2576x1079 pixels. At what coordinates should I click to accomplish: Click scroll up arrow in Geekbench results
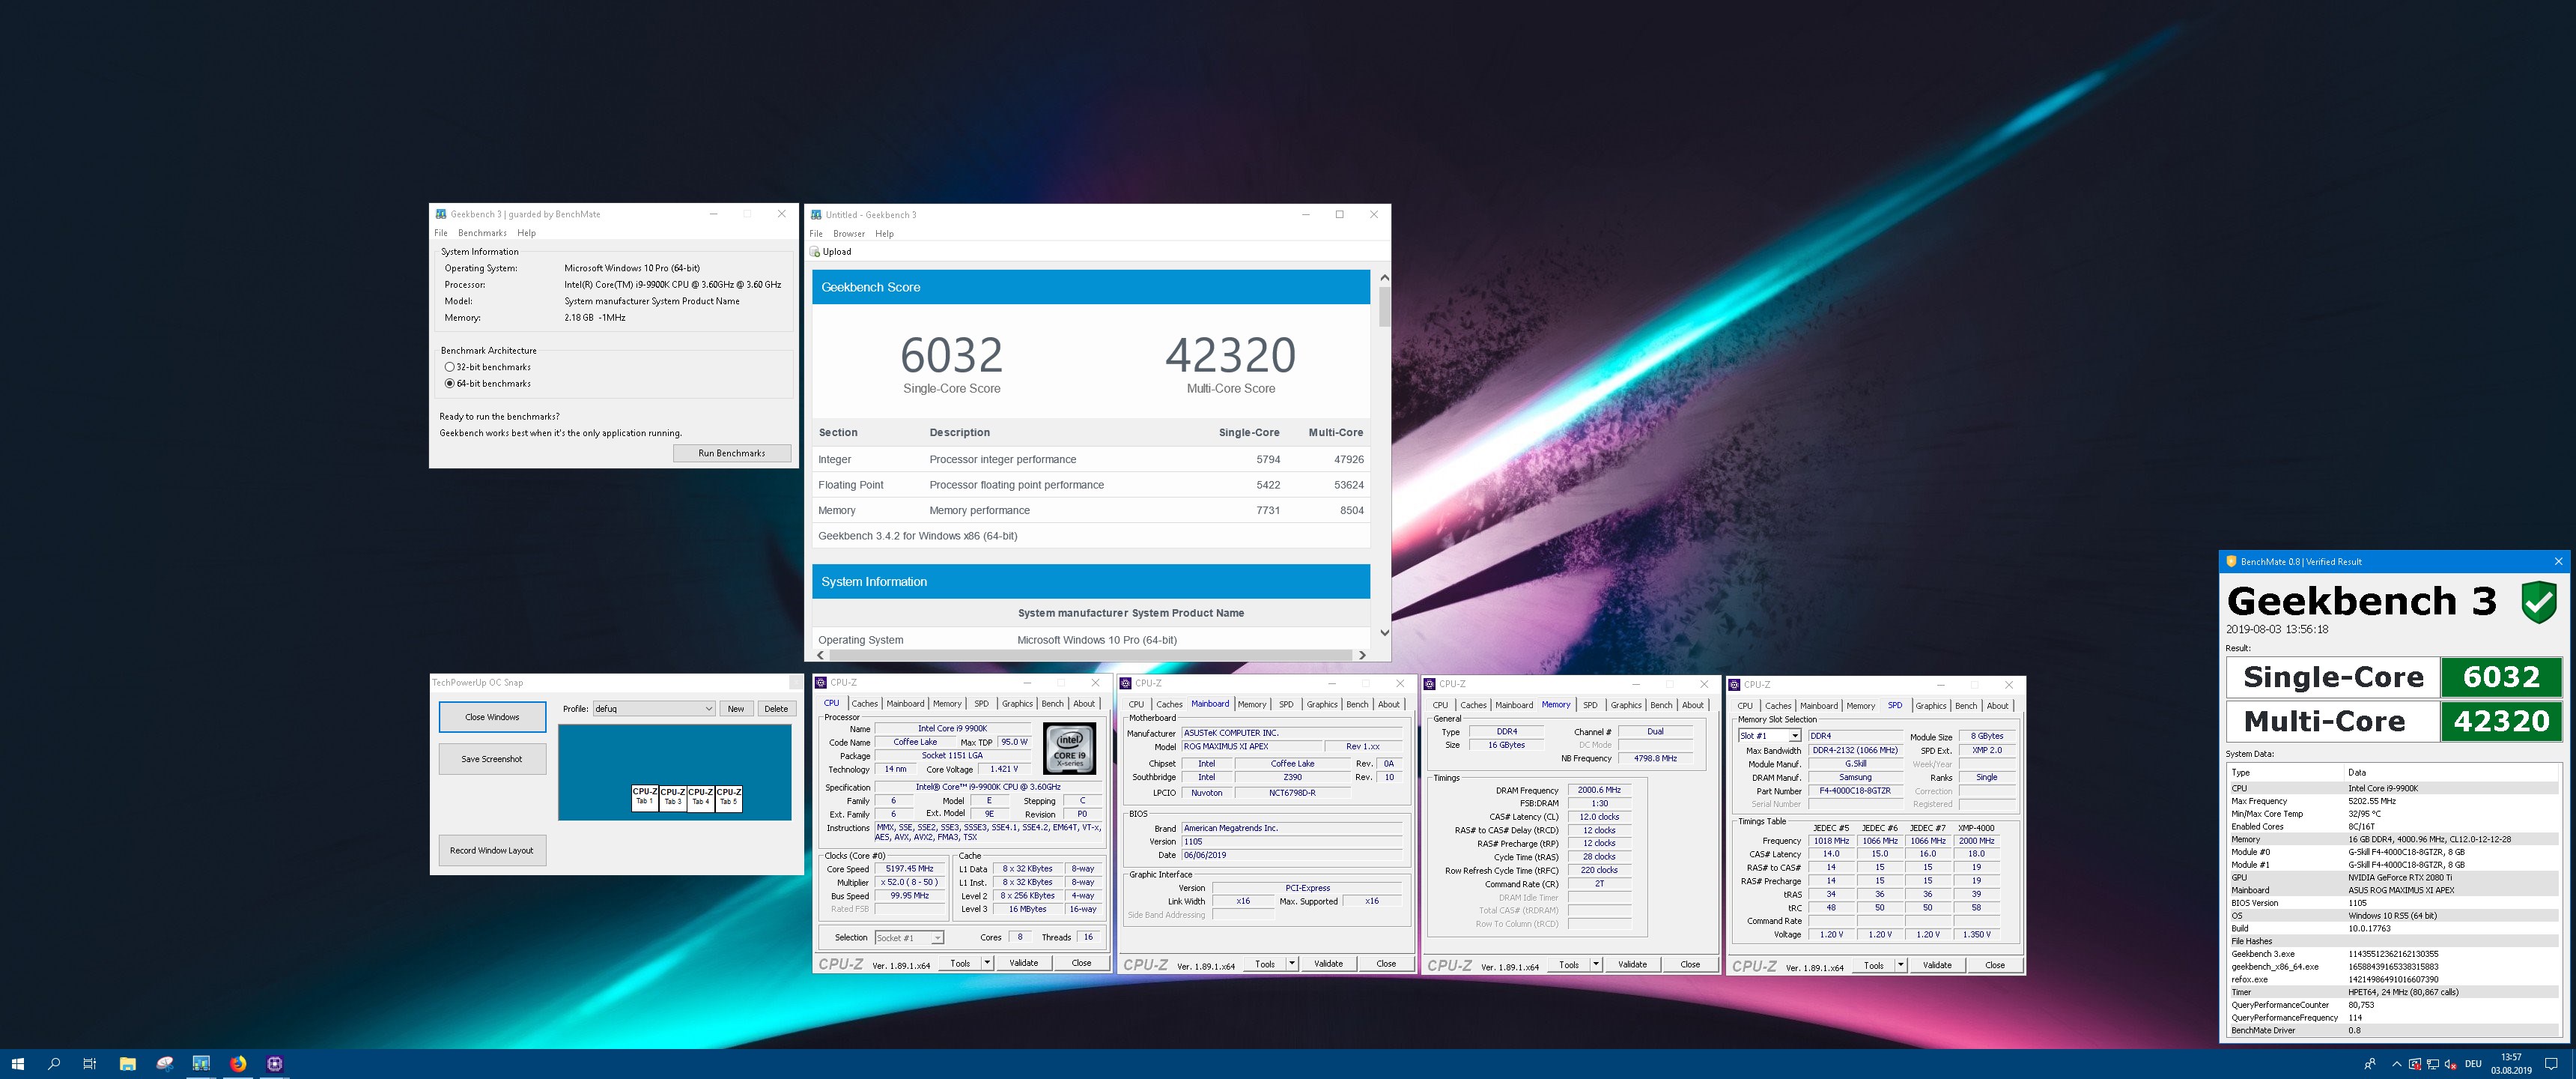[1384, 277]
